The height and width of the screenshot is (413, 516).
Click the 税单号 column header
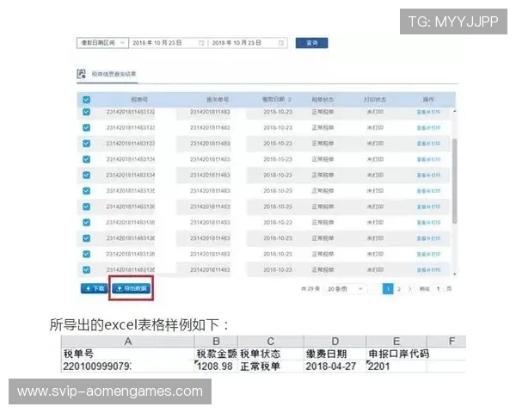coord(139,100)
